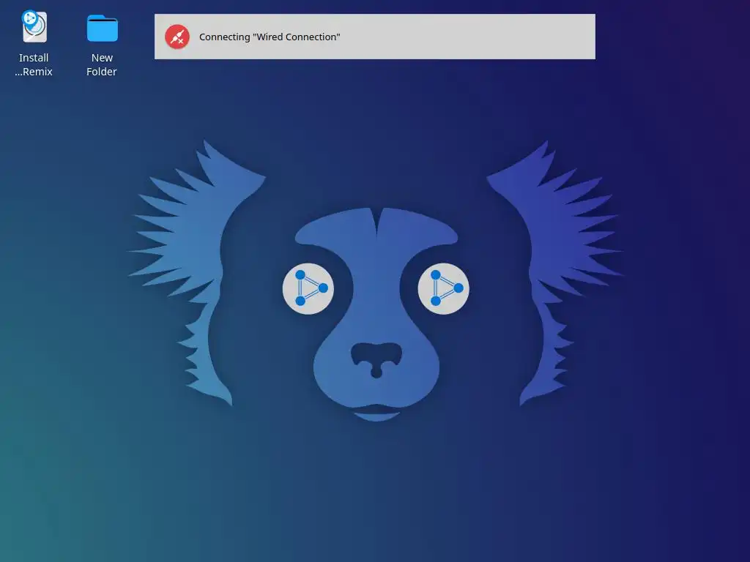
Task: Click the red disconnected network notification icon
Action: [x=177, y=37]
